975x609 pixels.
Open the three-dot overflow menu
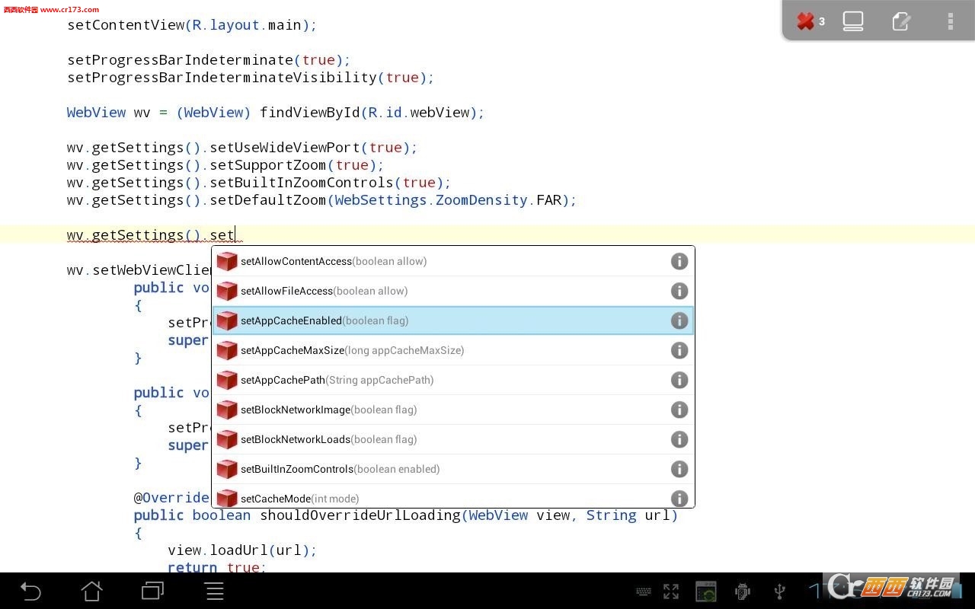[950, 21]
